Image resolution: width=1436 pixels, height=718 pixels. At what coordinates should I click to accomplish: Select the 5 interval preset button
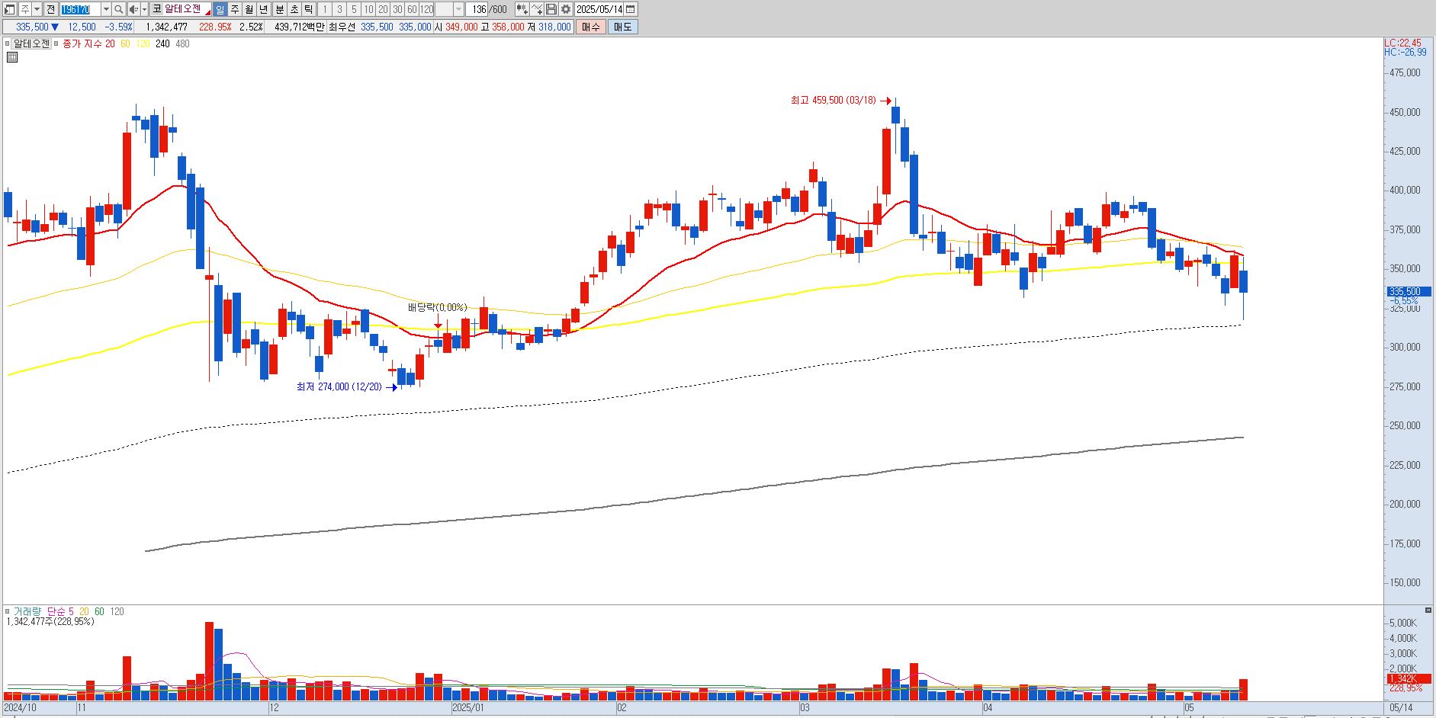point(354,9)
